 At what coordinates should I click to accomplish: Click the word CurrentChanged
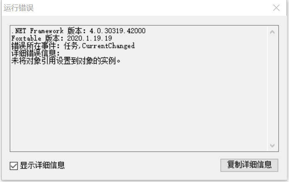tap(108, 46)
